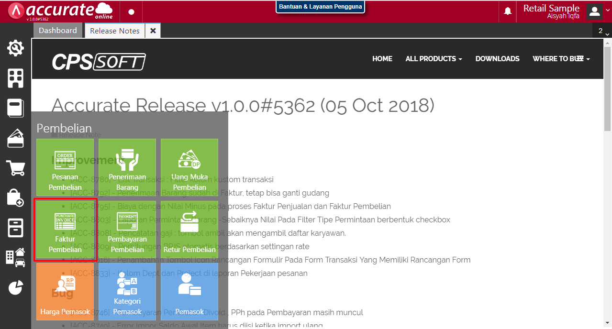
Task: Click Bantuan & Layanan Pengguna button
Action: point(320,7)
